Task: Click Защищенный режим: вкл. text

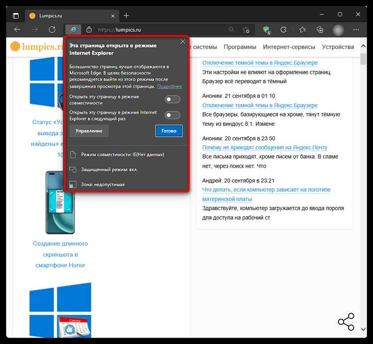Action: (109, 169)
